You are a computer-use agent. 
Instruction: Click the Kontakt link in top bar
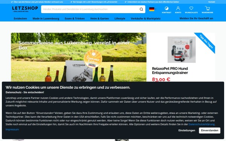click(x=212, y=2)
